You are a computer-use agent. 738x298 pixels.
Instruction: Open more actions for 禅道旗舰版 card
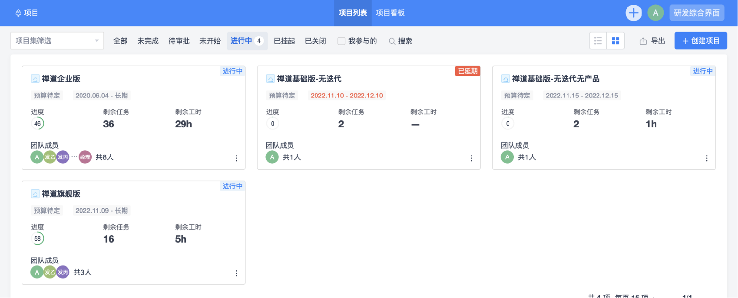coord(236,273)
